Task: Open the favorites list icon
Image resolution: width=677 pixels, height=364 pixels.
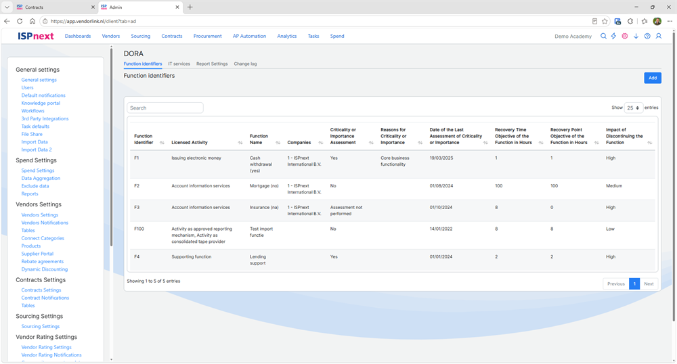Action: pyautogui.click(x=645, y=21)
